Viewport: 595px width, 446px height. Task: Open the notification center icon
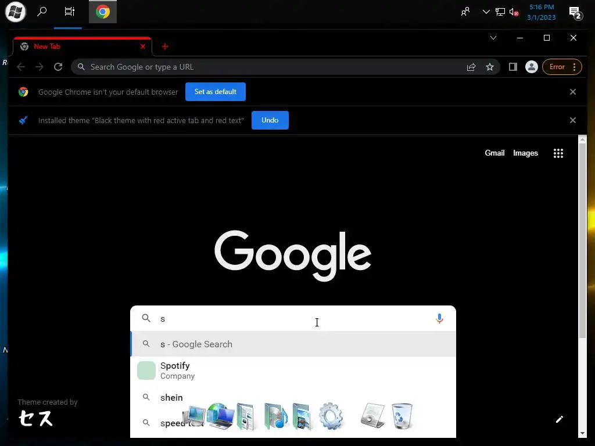575,13
